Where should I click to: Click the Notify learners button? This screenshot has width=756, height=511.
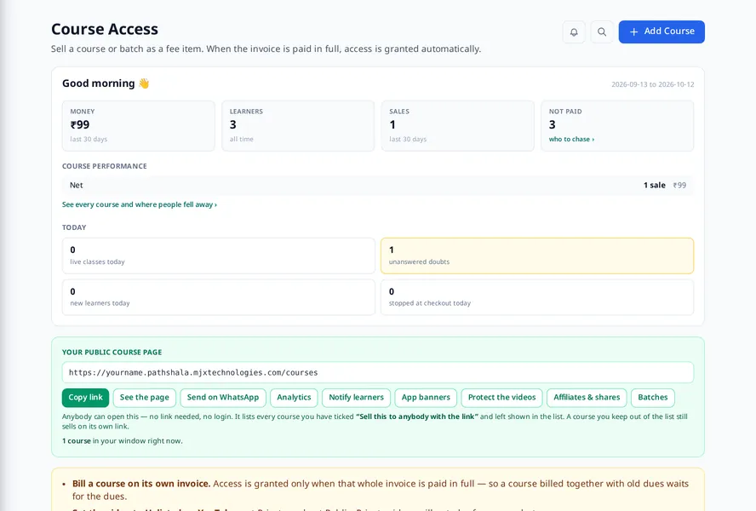(357, 398)
